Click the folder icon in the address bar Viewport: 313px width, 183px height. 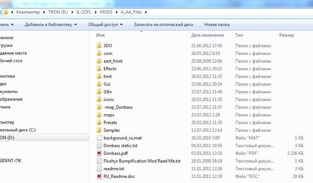(x=5, y=12)
